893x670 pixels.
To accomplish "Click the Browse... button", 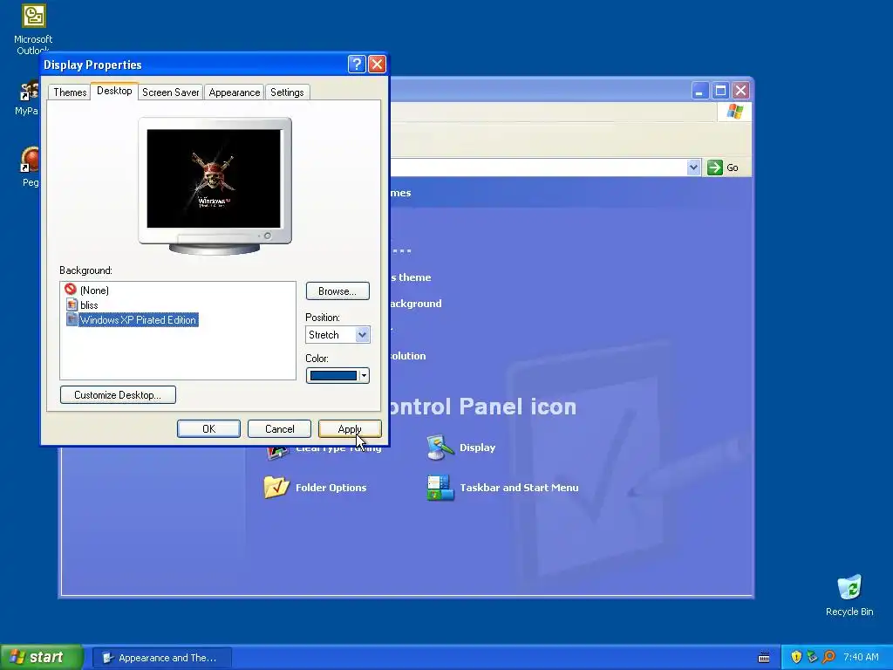I will [337, 291].
